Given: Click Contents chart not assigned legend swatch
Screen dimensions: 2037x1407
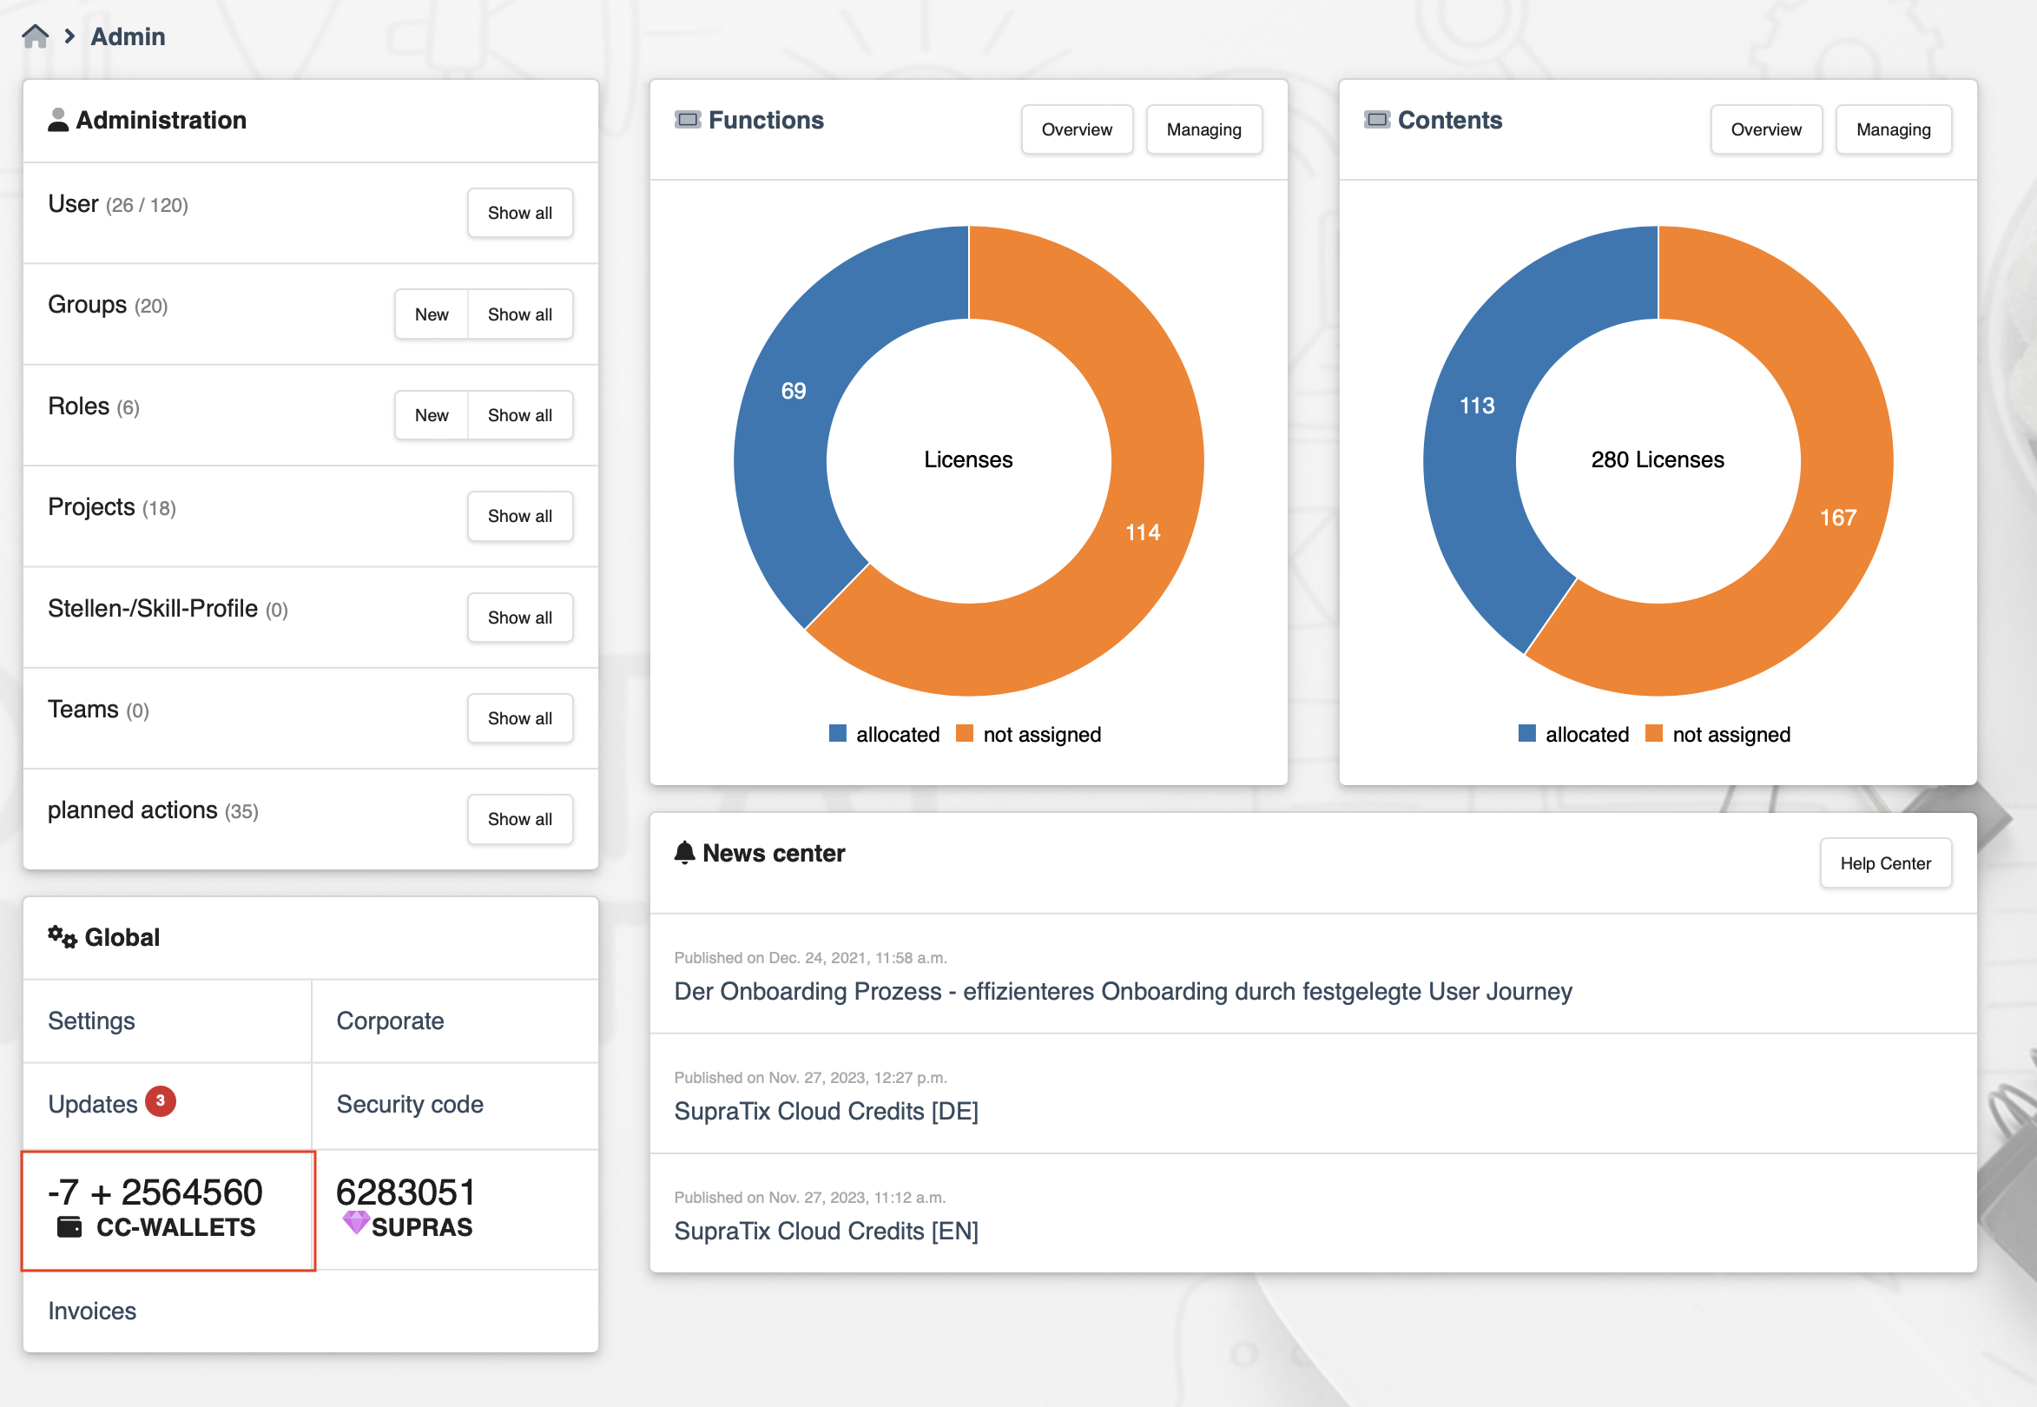Looking at the screenshot, I should click(1653, 734).
